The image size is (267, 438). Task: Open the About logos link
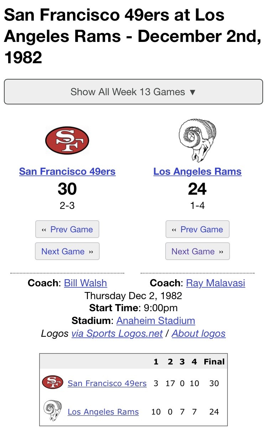click(x=199, y=334)
